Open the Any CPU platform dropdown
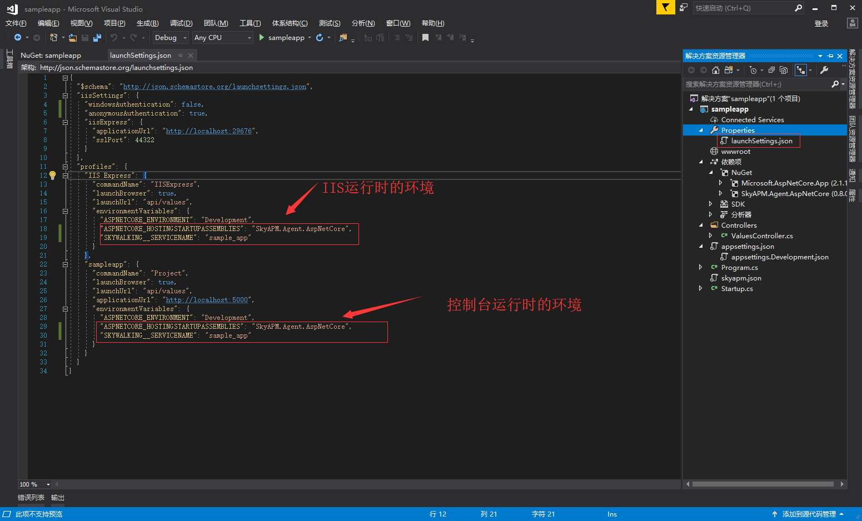This screenshot has height=521, width=862. [x=223, y=38]
